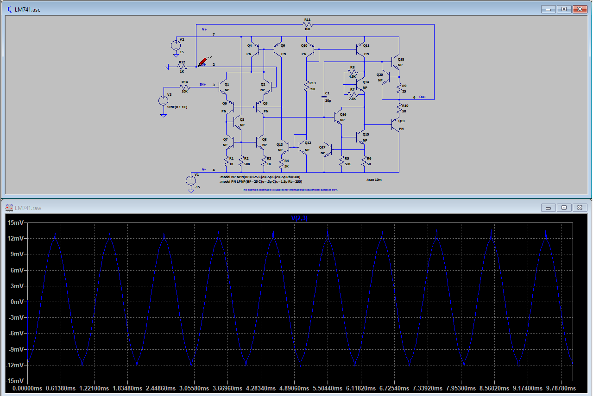Click the .tran 10m simulation directive
This screenshot has height=396, width=593.
374,179
